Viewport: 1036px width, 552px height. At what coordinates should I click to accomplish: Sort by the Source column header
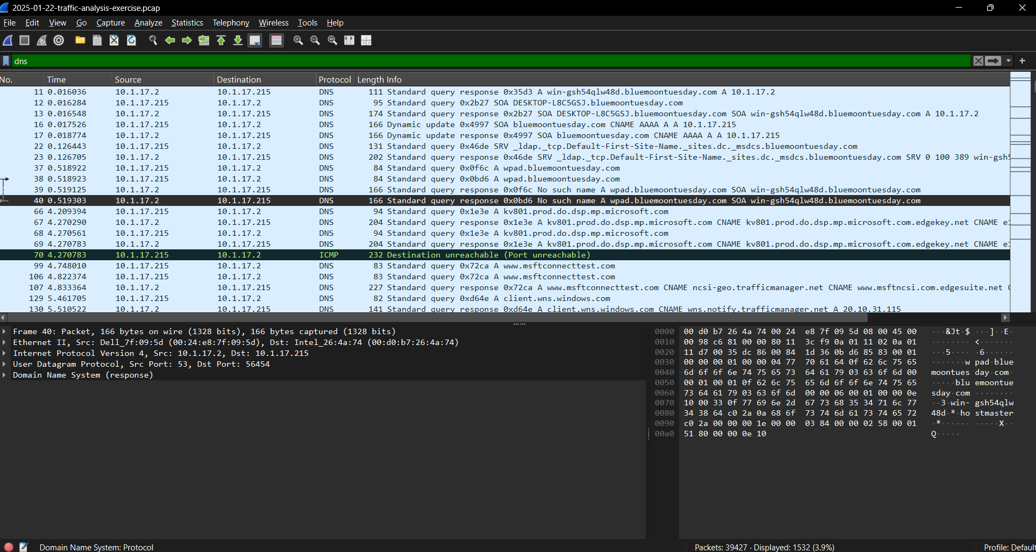coord(164,79)
